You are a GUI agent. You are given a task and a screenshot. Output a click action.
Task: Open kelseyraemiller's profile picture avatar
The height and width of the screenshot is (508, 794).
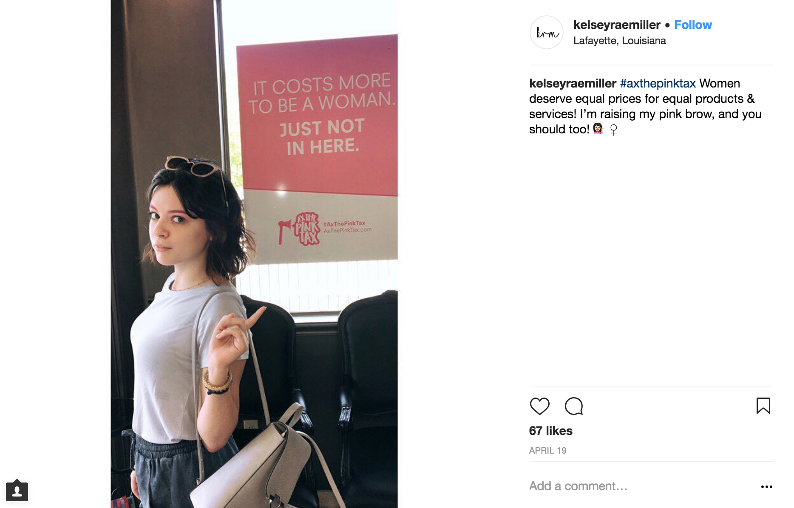547,32
